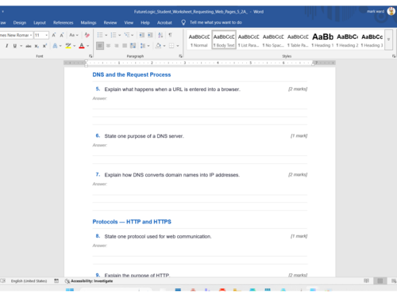397x297 pixels.
Task: Switch to Print Layout view
Action: [380, 281]
